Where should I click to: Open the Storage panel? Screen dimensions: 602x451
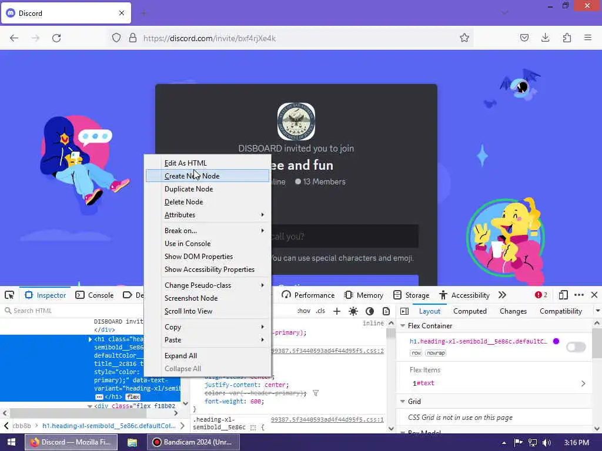tap(411, 295)
